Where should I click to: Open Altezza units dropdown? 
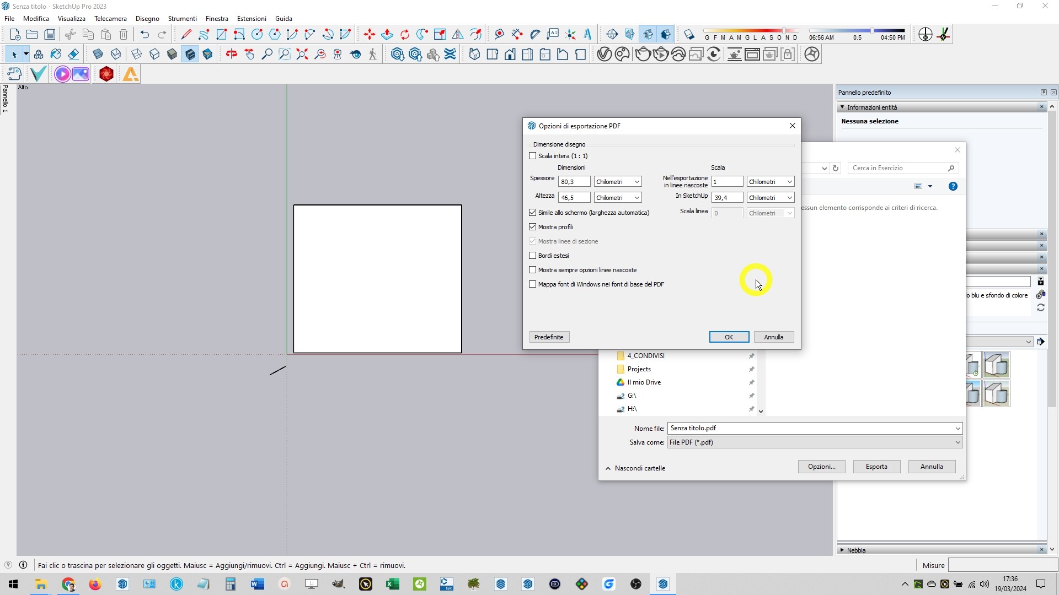618,198
